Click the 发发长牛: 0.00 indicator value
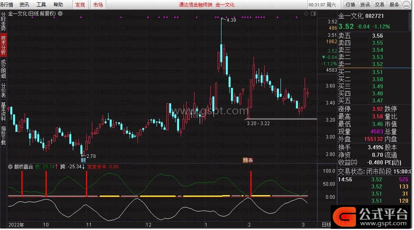 pos(103,167)
